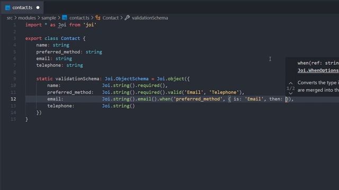339x190 pixels.
Task: Open the modules breadcrumb
Action: click(27, 18)
